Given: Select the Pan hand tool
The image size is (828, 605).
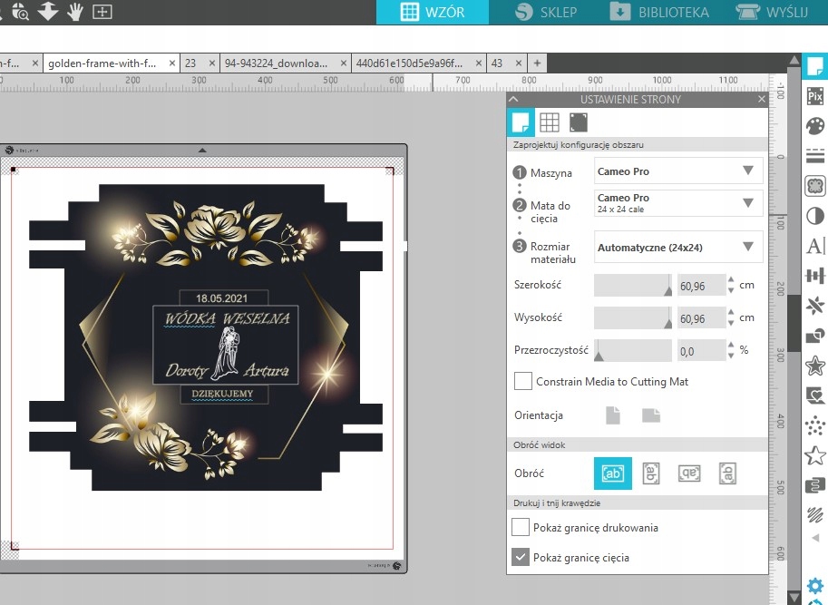Looking at the screenshot, I should click(x=75, y=12).
